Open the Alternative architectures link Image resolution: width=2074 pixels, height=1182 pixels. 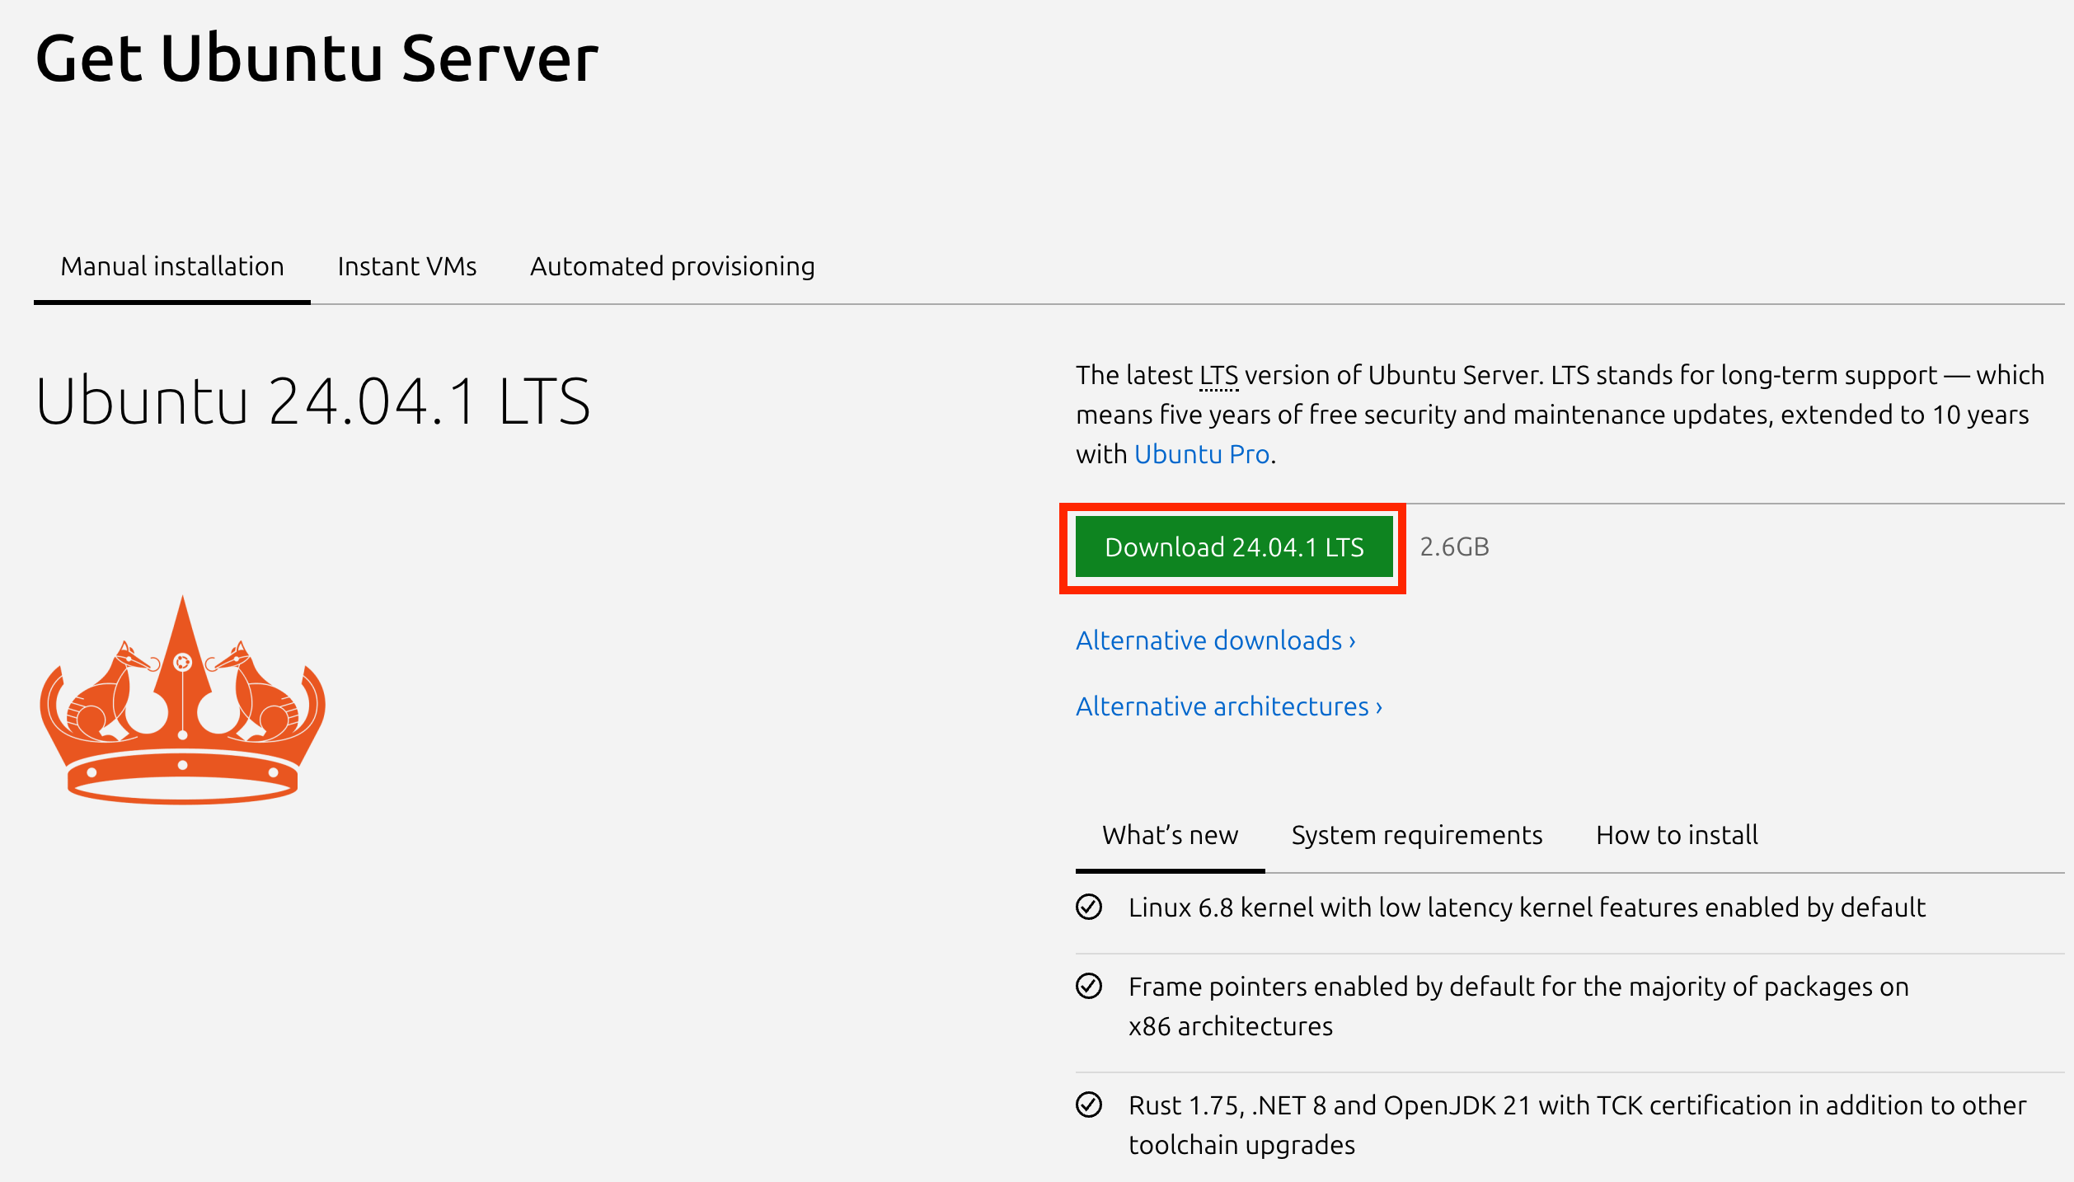click(x=1229, y=706)
